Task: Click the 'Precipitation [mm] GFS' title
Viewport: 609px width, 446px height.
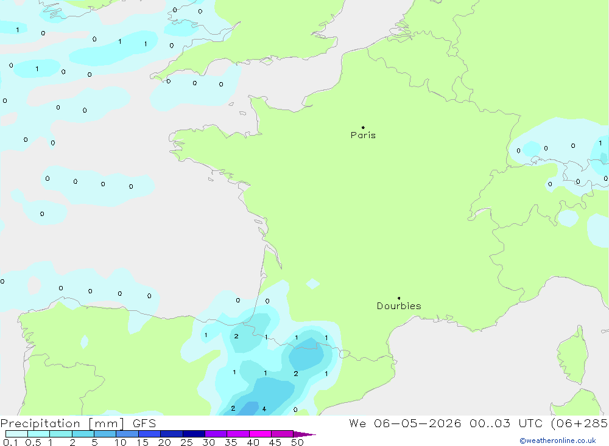Action: (78, 423)
